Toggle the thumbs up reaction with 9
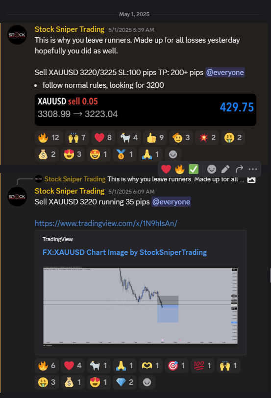Viewport: 271px width, 398px height. (x=155, y=138)
